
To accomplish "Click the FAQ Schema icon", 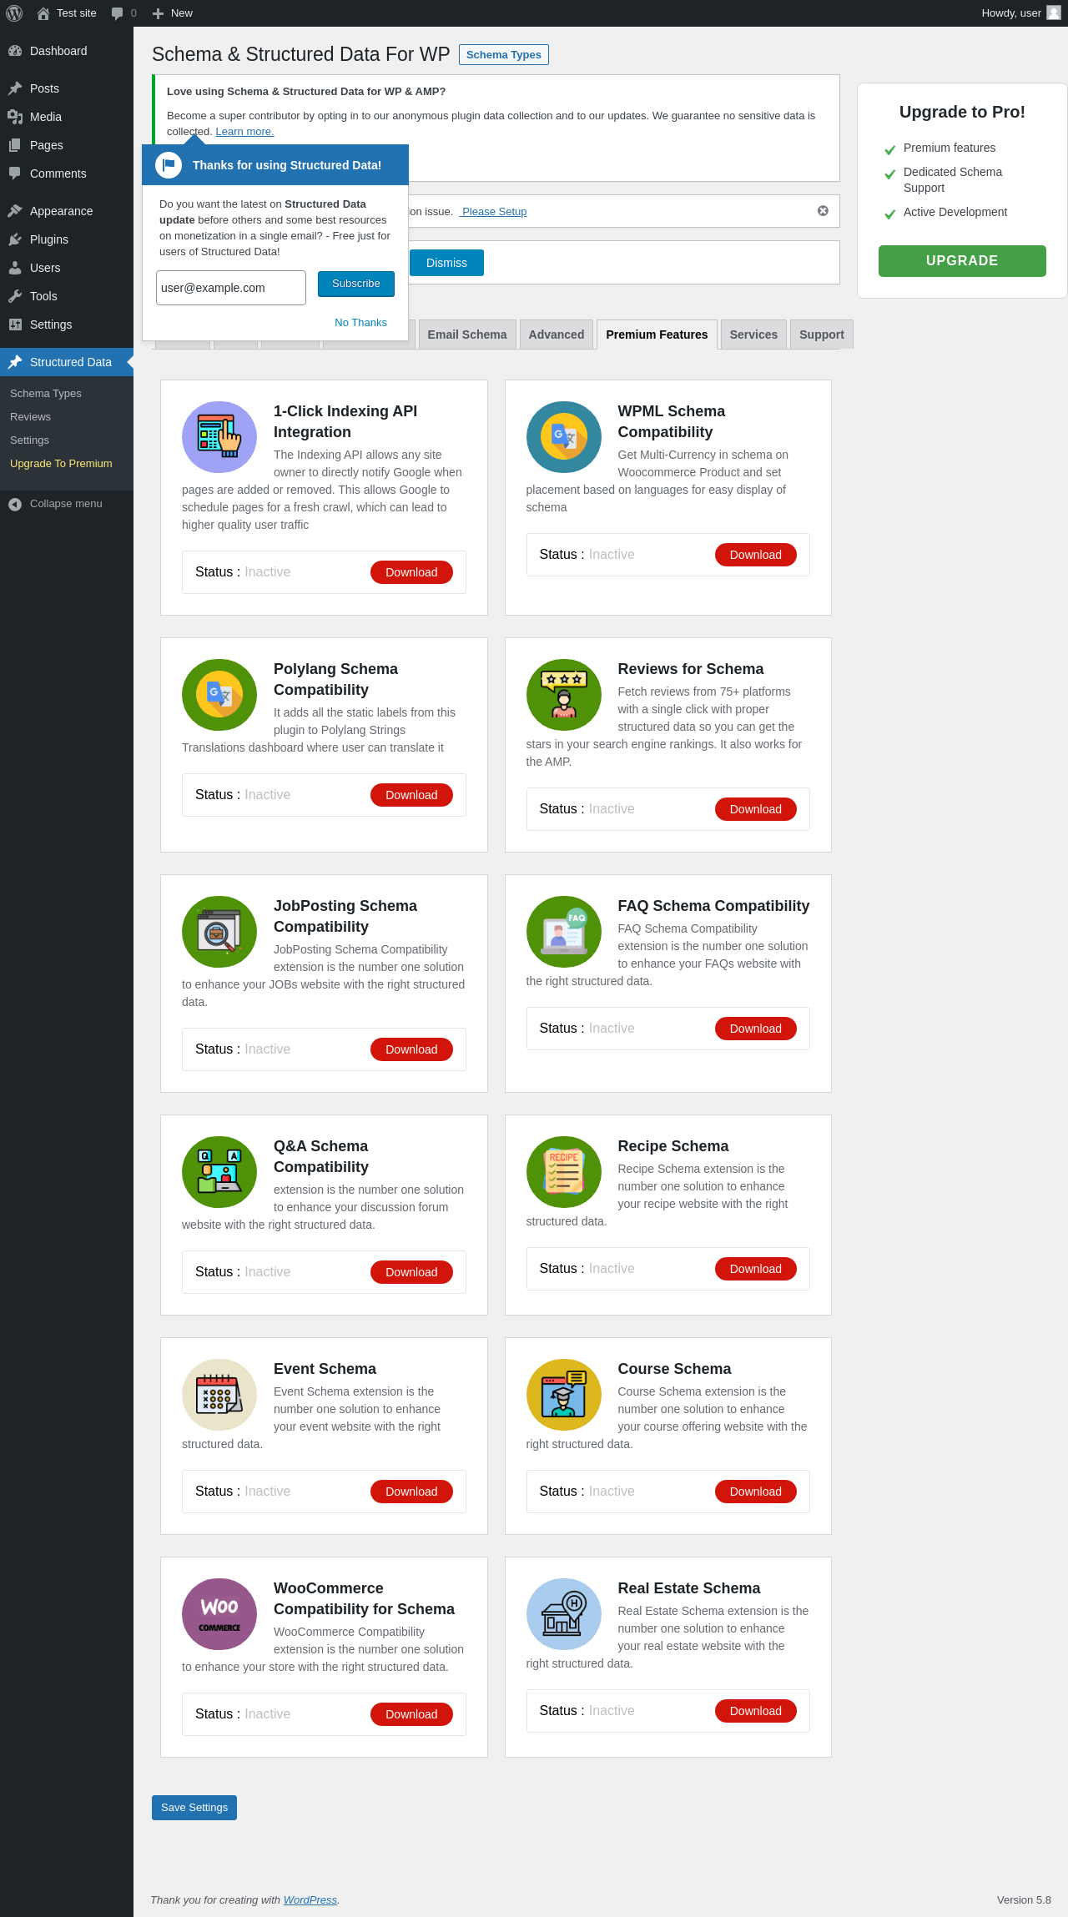I will tap(564, 932).
